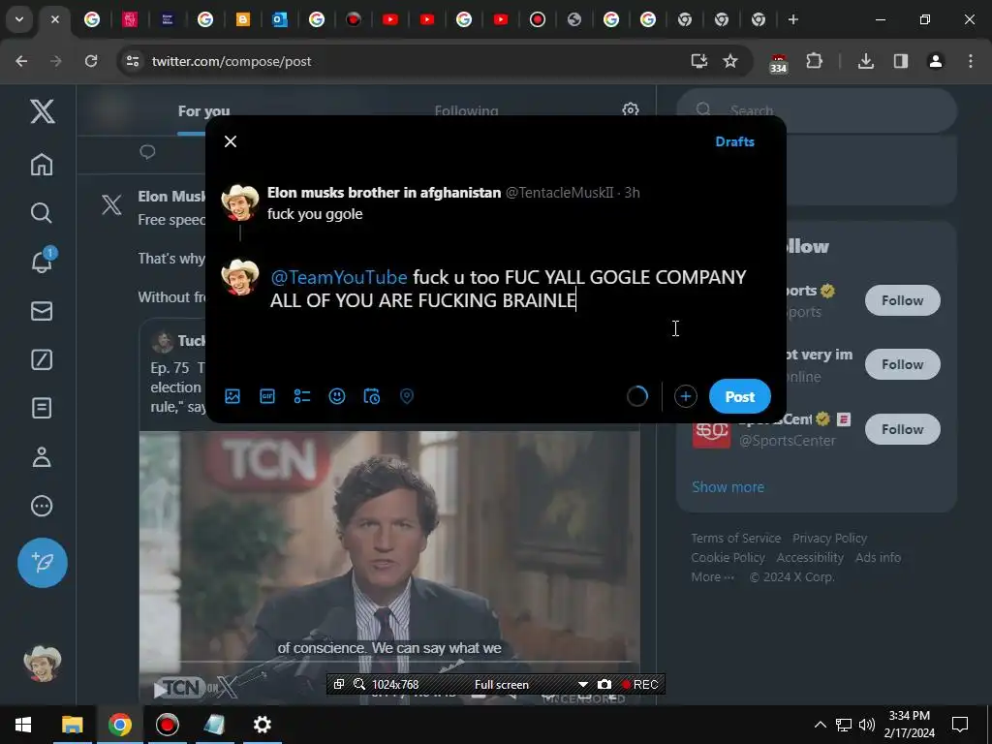Click the X search field

pos(816,110)
